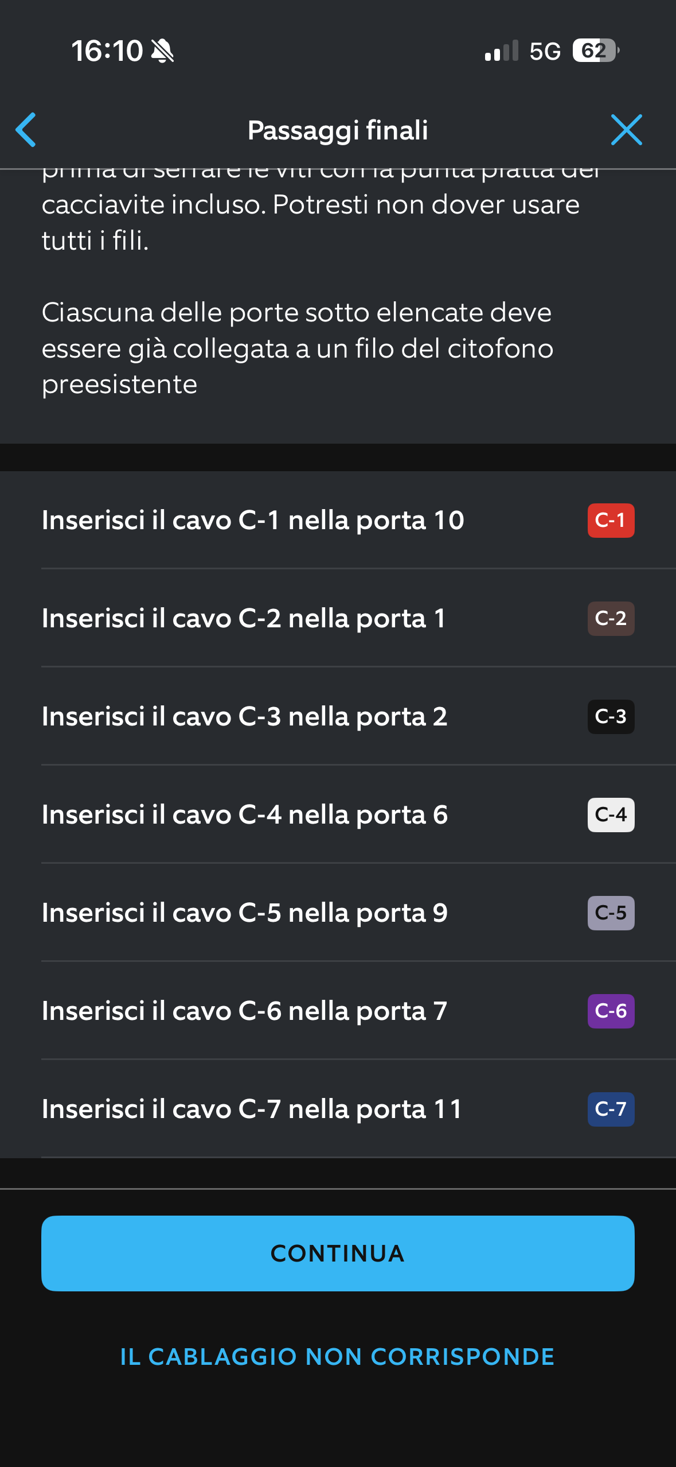
Task: Tap the gray C-5 wire badge
Action: tap(611, 913)
